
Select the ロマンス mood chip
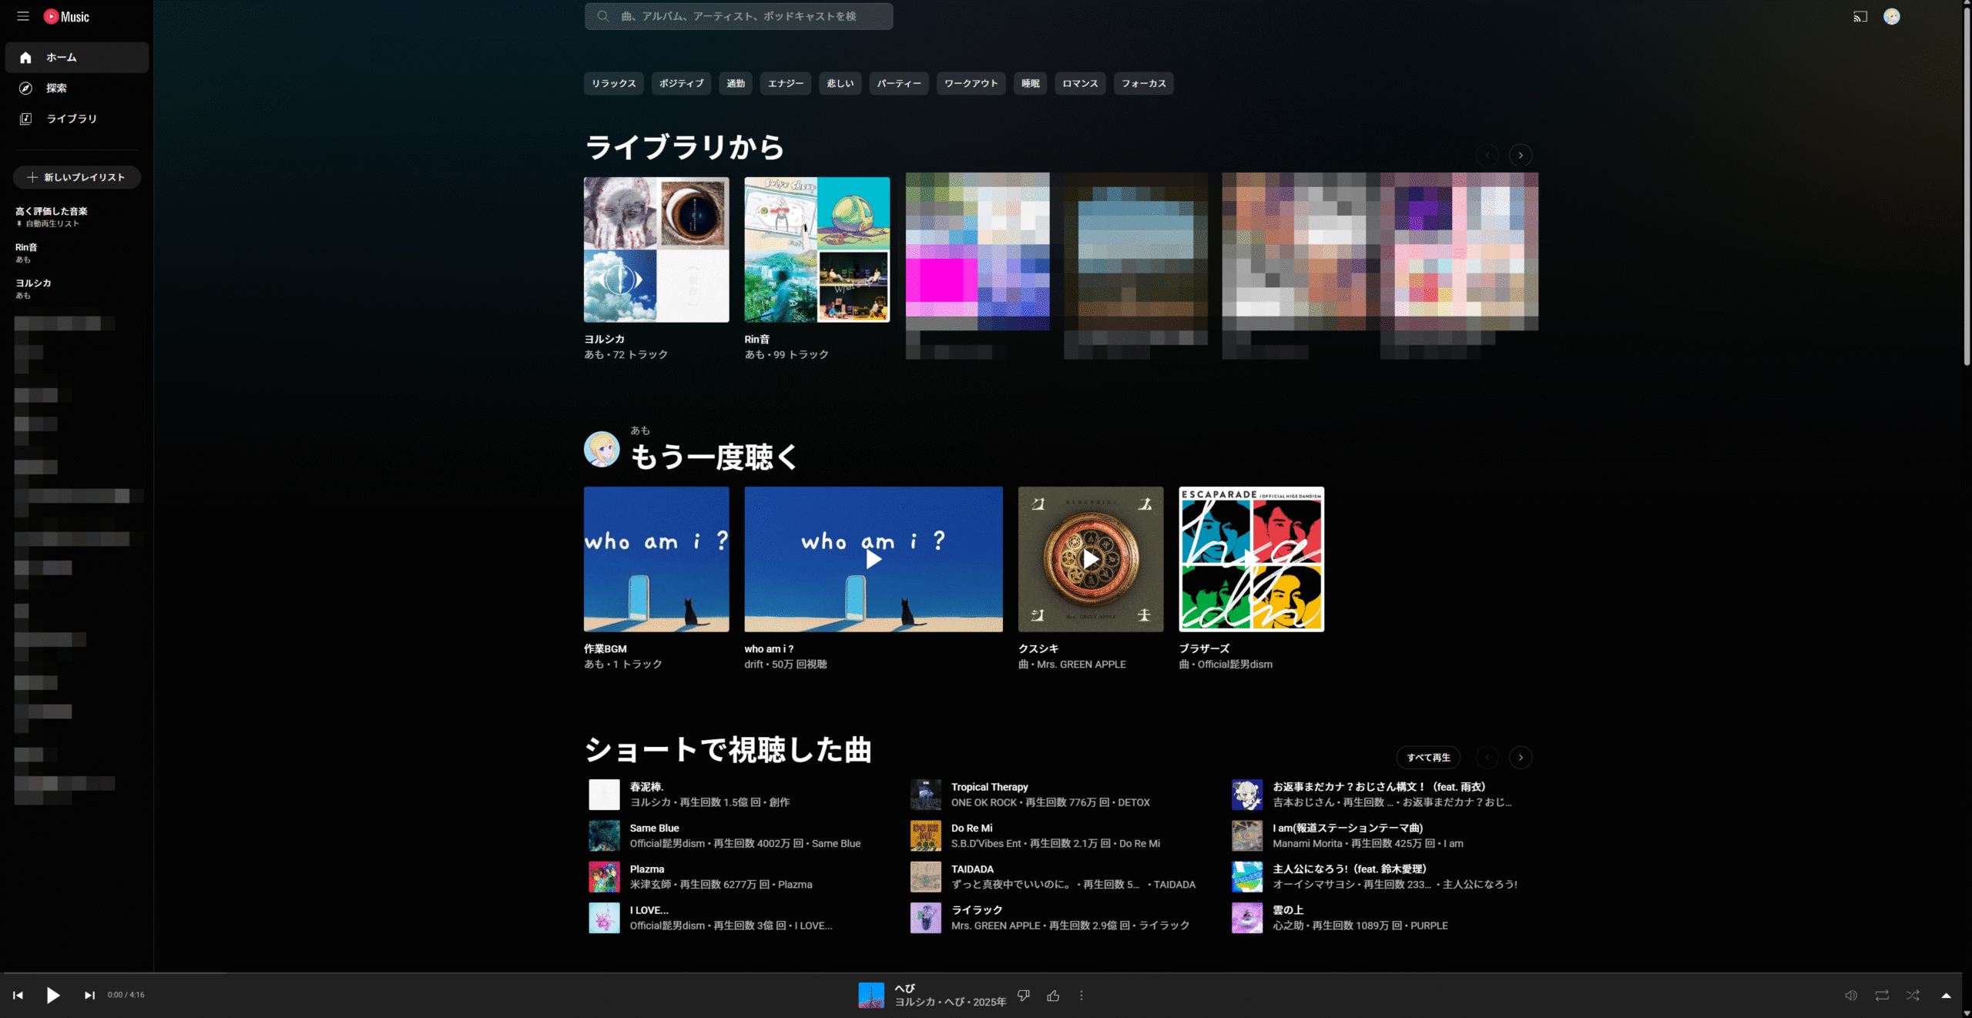click(x=1081, y=83)
